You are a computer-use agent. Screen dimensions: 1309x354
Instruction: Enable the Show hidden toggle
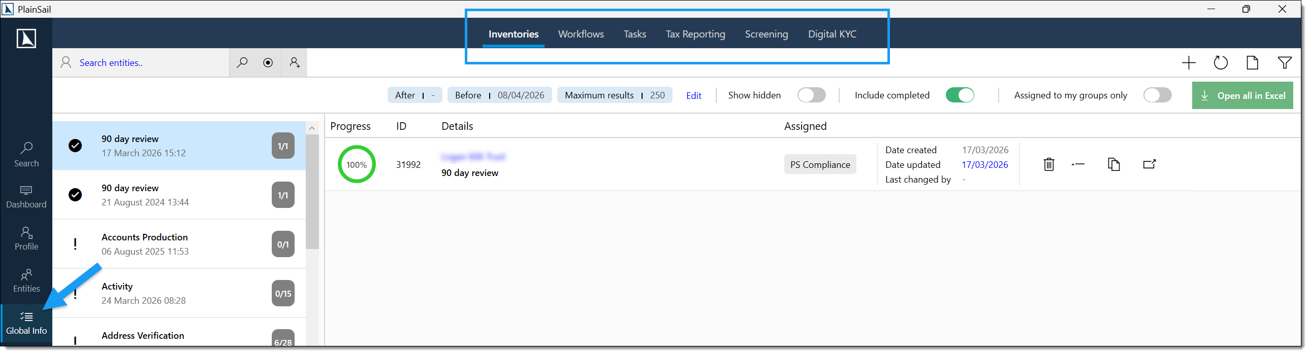[x=811, y=95]
